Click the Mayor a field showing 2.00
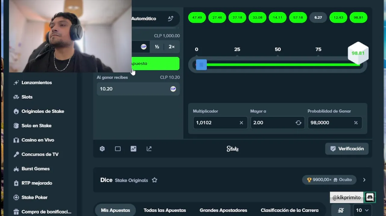 (277, 123)
